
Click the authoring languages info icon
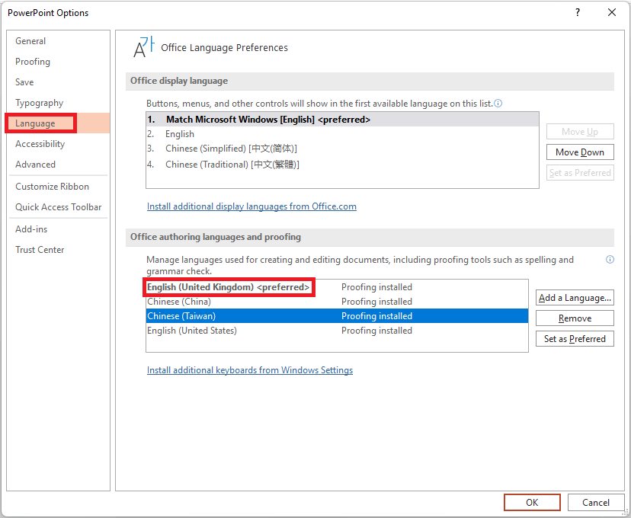point(610,260)
